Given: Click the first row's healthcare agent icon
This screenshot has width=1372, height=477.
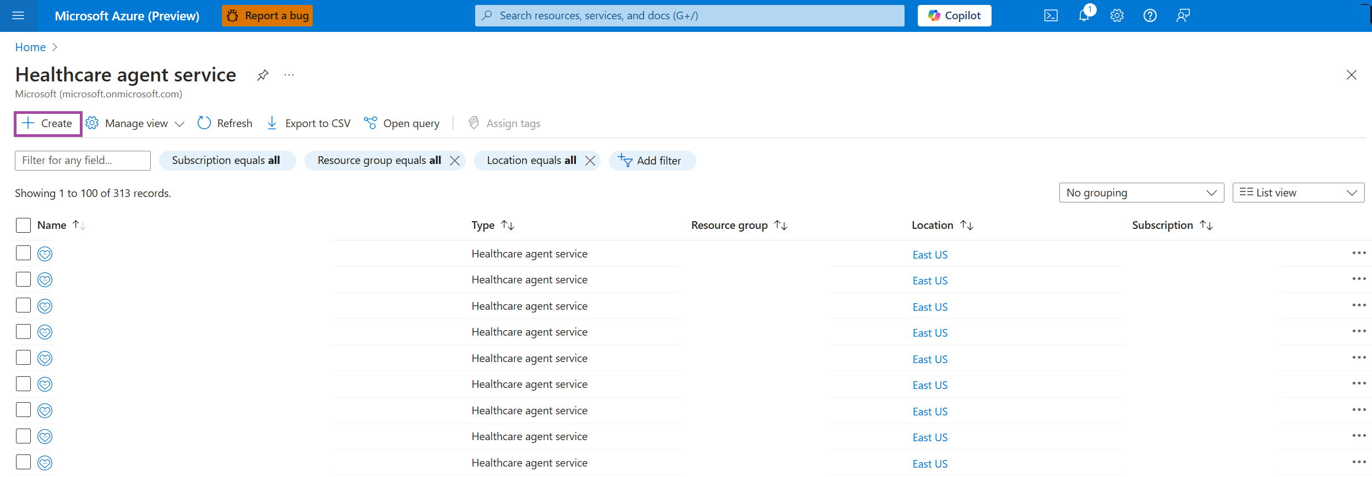Looking at the screenshot, I should (45, 254).
